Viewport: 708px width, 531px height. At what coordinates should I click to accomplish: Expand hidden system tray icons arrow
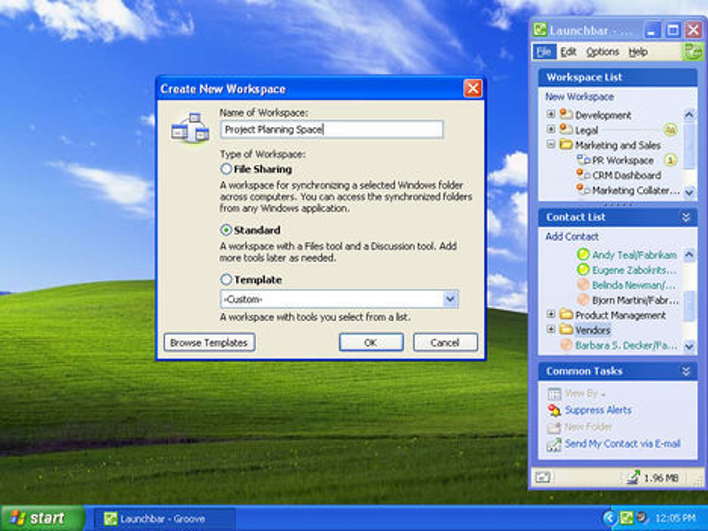tap(609, 519)
